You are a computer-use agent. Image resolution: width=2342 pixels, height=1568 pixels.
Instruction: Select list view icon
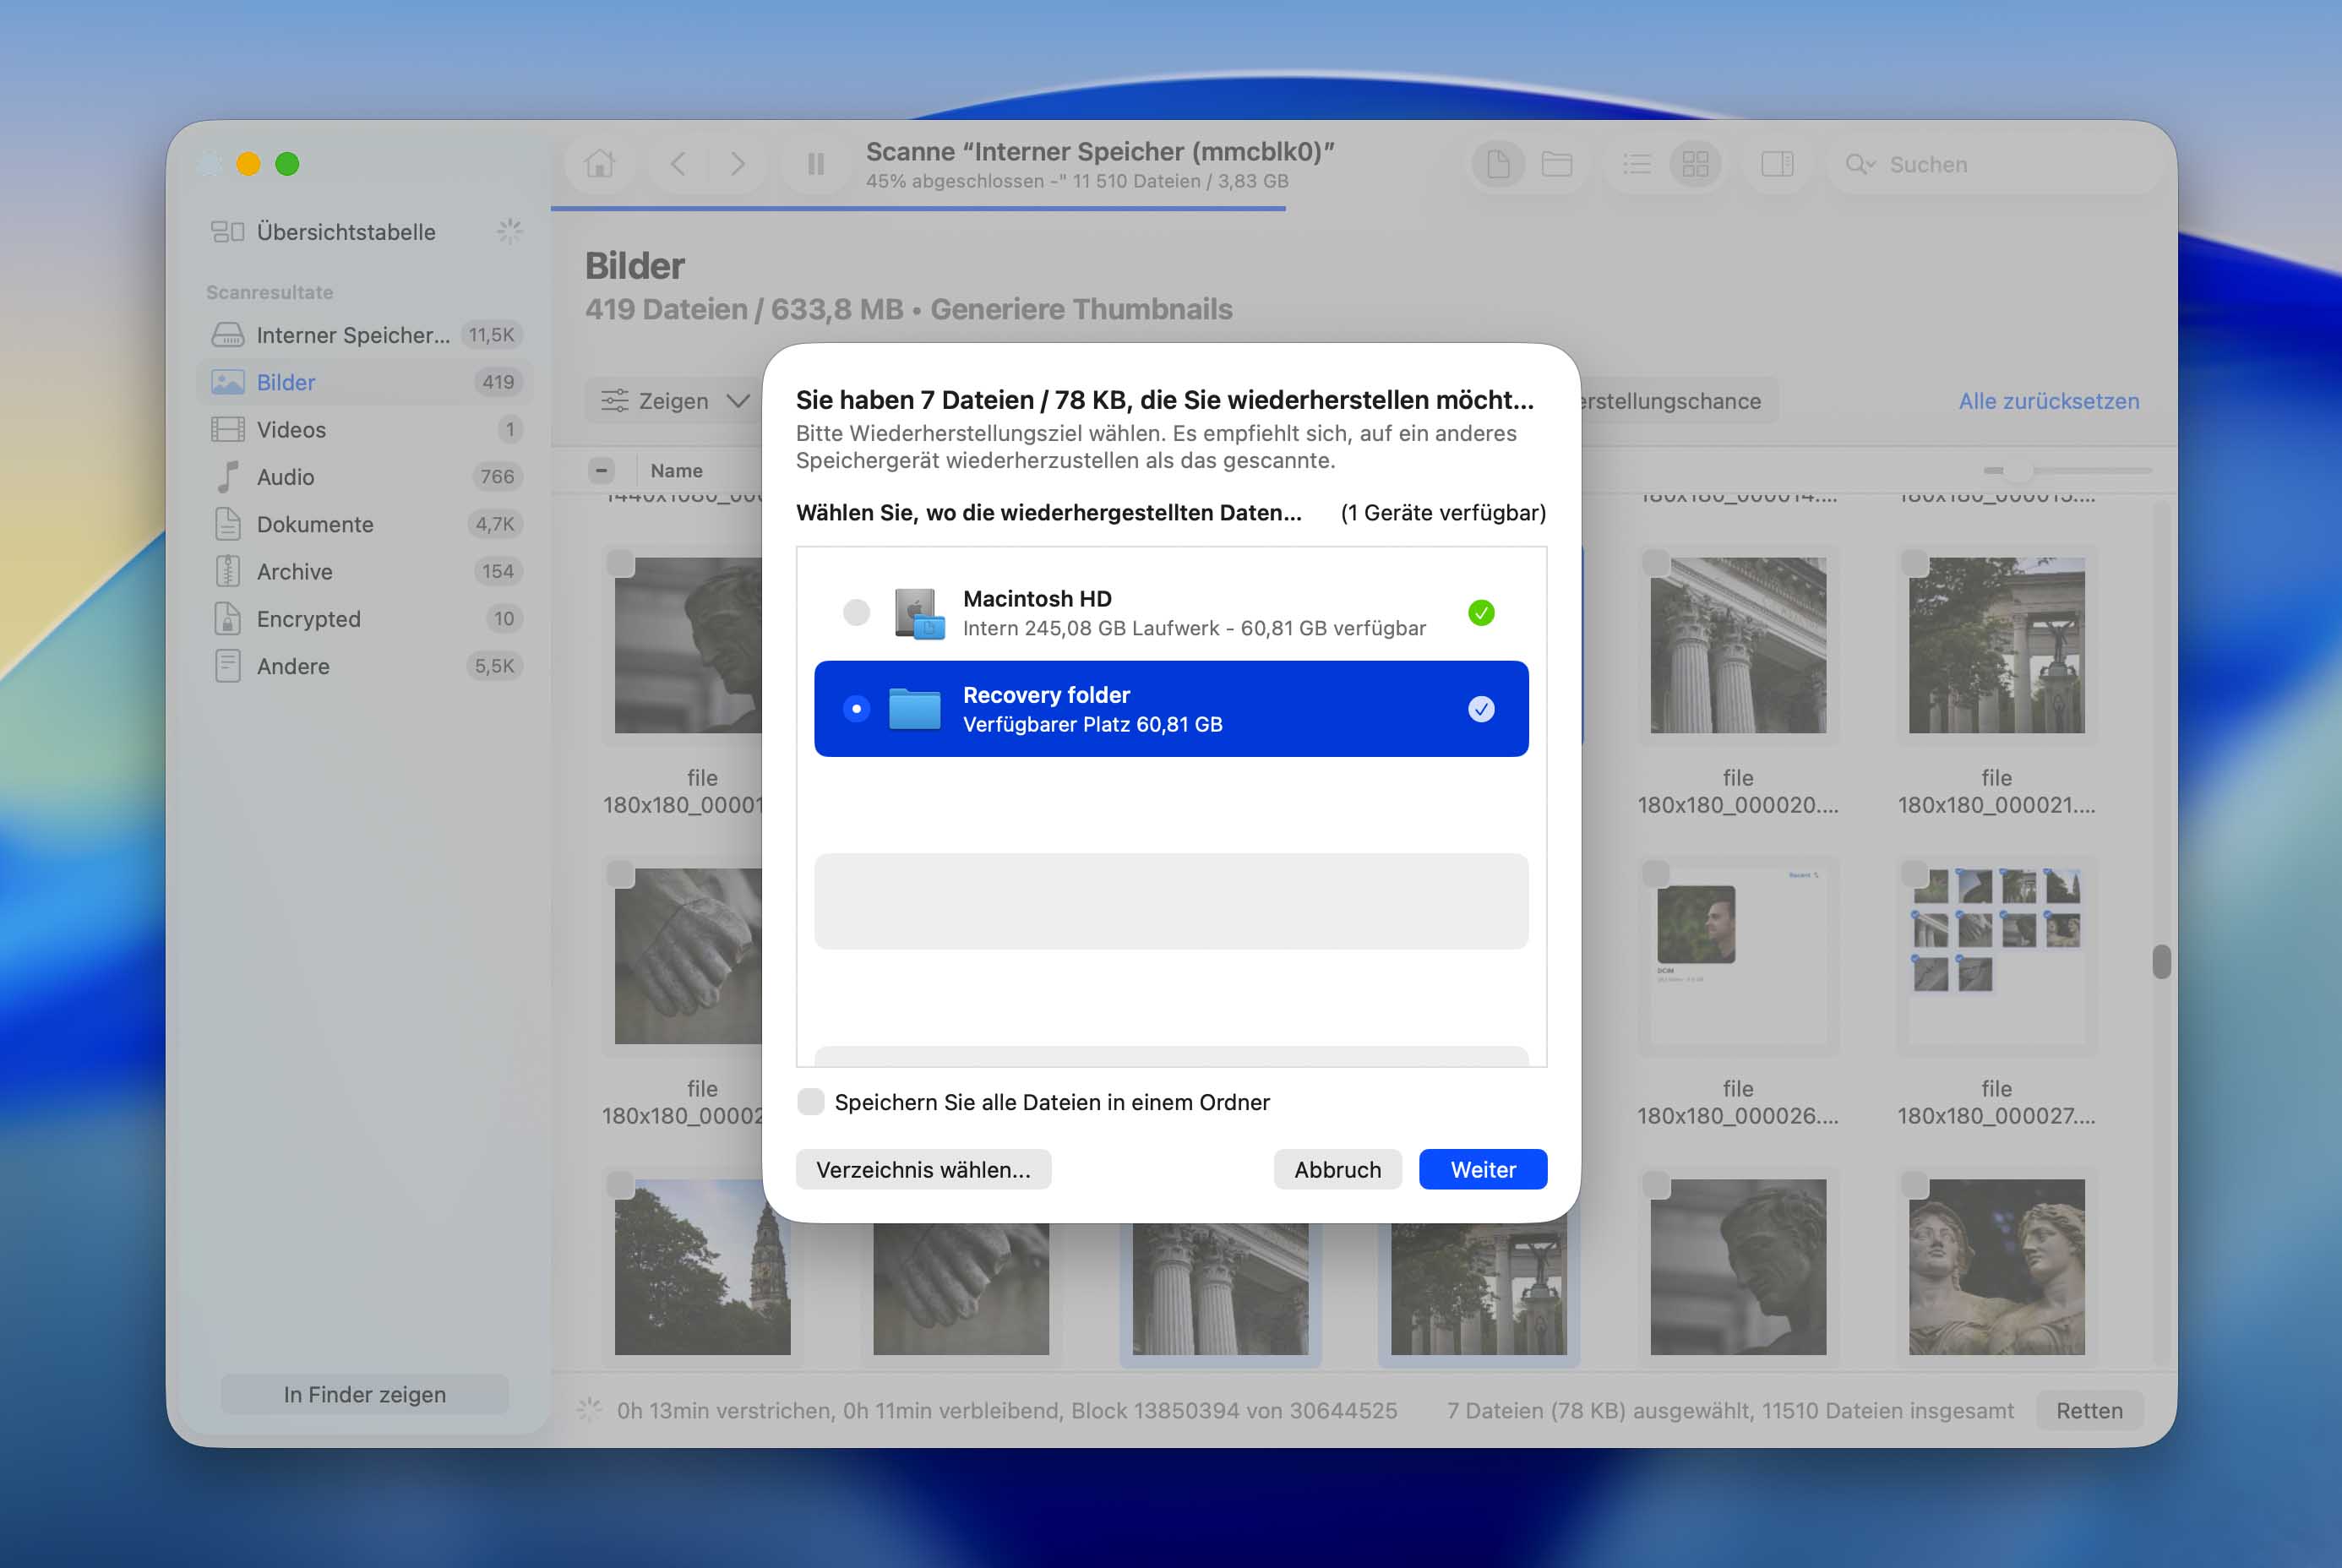pos(1637,163)
